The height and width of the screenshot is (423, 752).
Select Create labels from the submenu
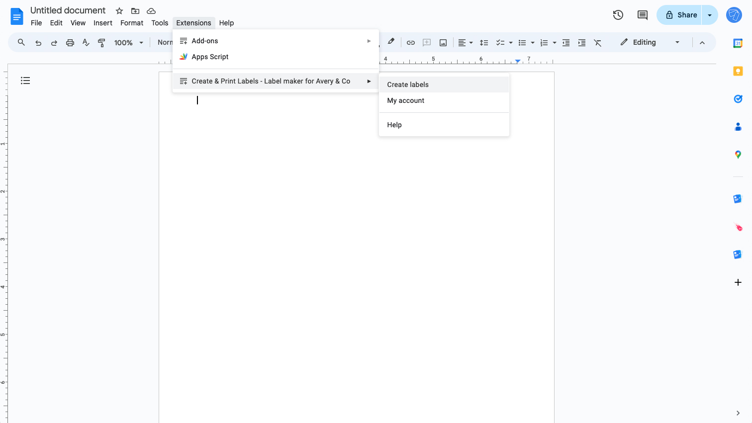click(407, 85)
